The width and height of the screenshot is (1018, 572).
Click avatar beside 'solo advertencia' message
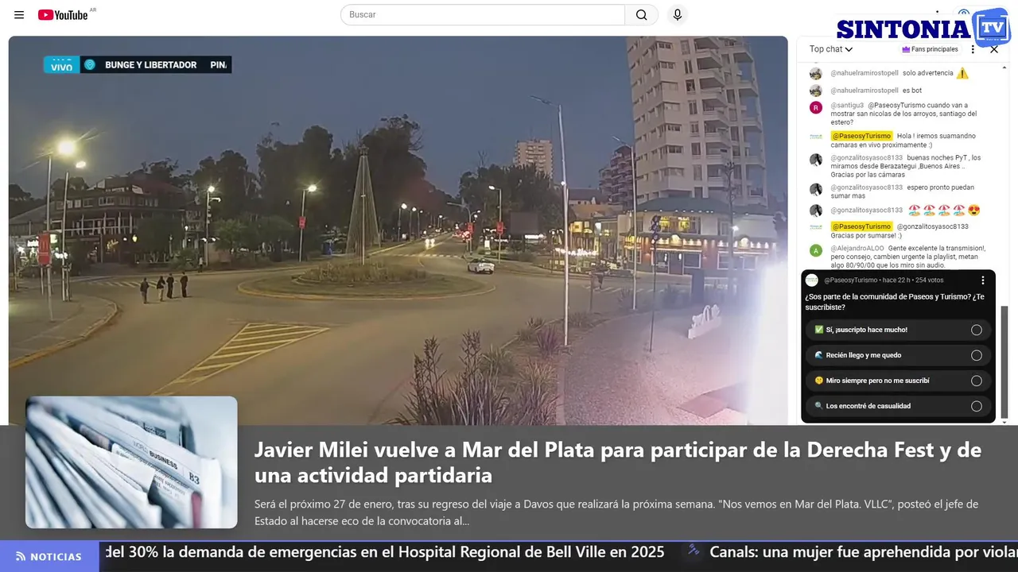[816, 73]
